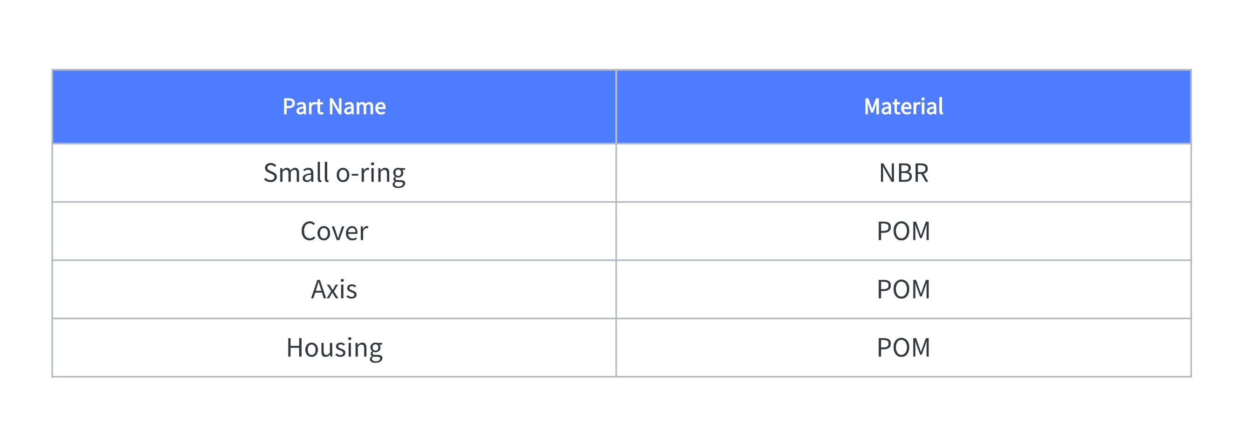The height and width of the screenshot is (444, 1238).
Task: Click the word Name in the header
Action: (358, 107)
